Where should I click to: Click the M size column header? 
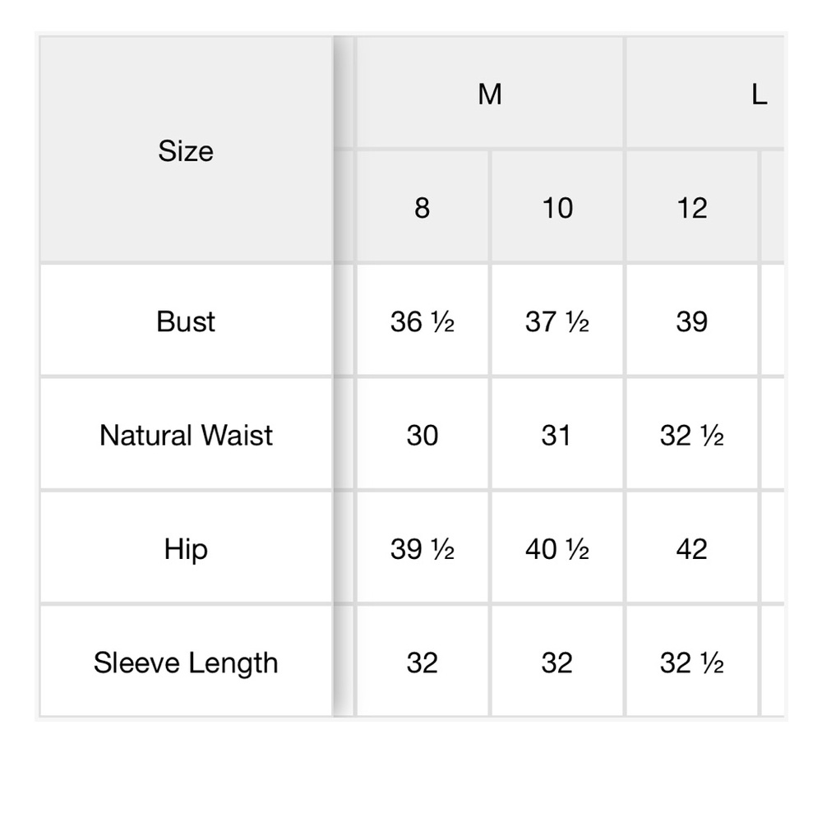tap(490, 93)
